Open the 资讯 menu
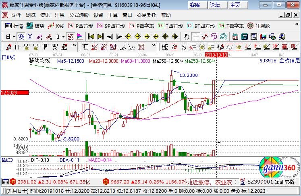The image size is (301, 196). pyautogui.click(x=45, y=15)
